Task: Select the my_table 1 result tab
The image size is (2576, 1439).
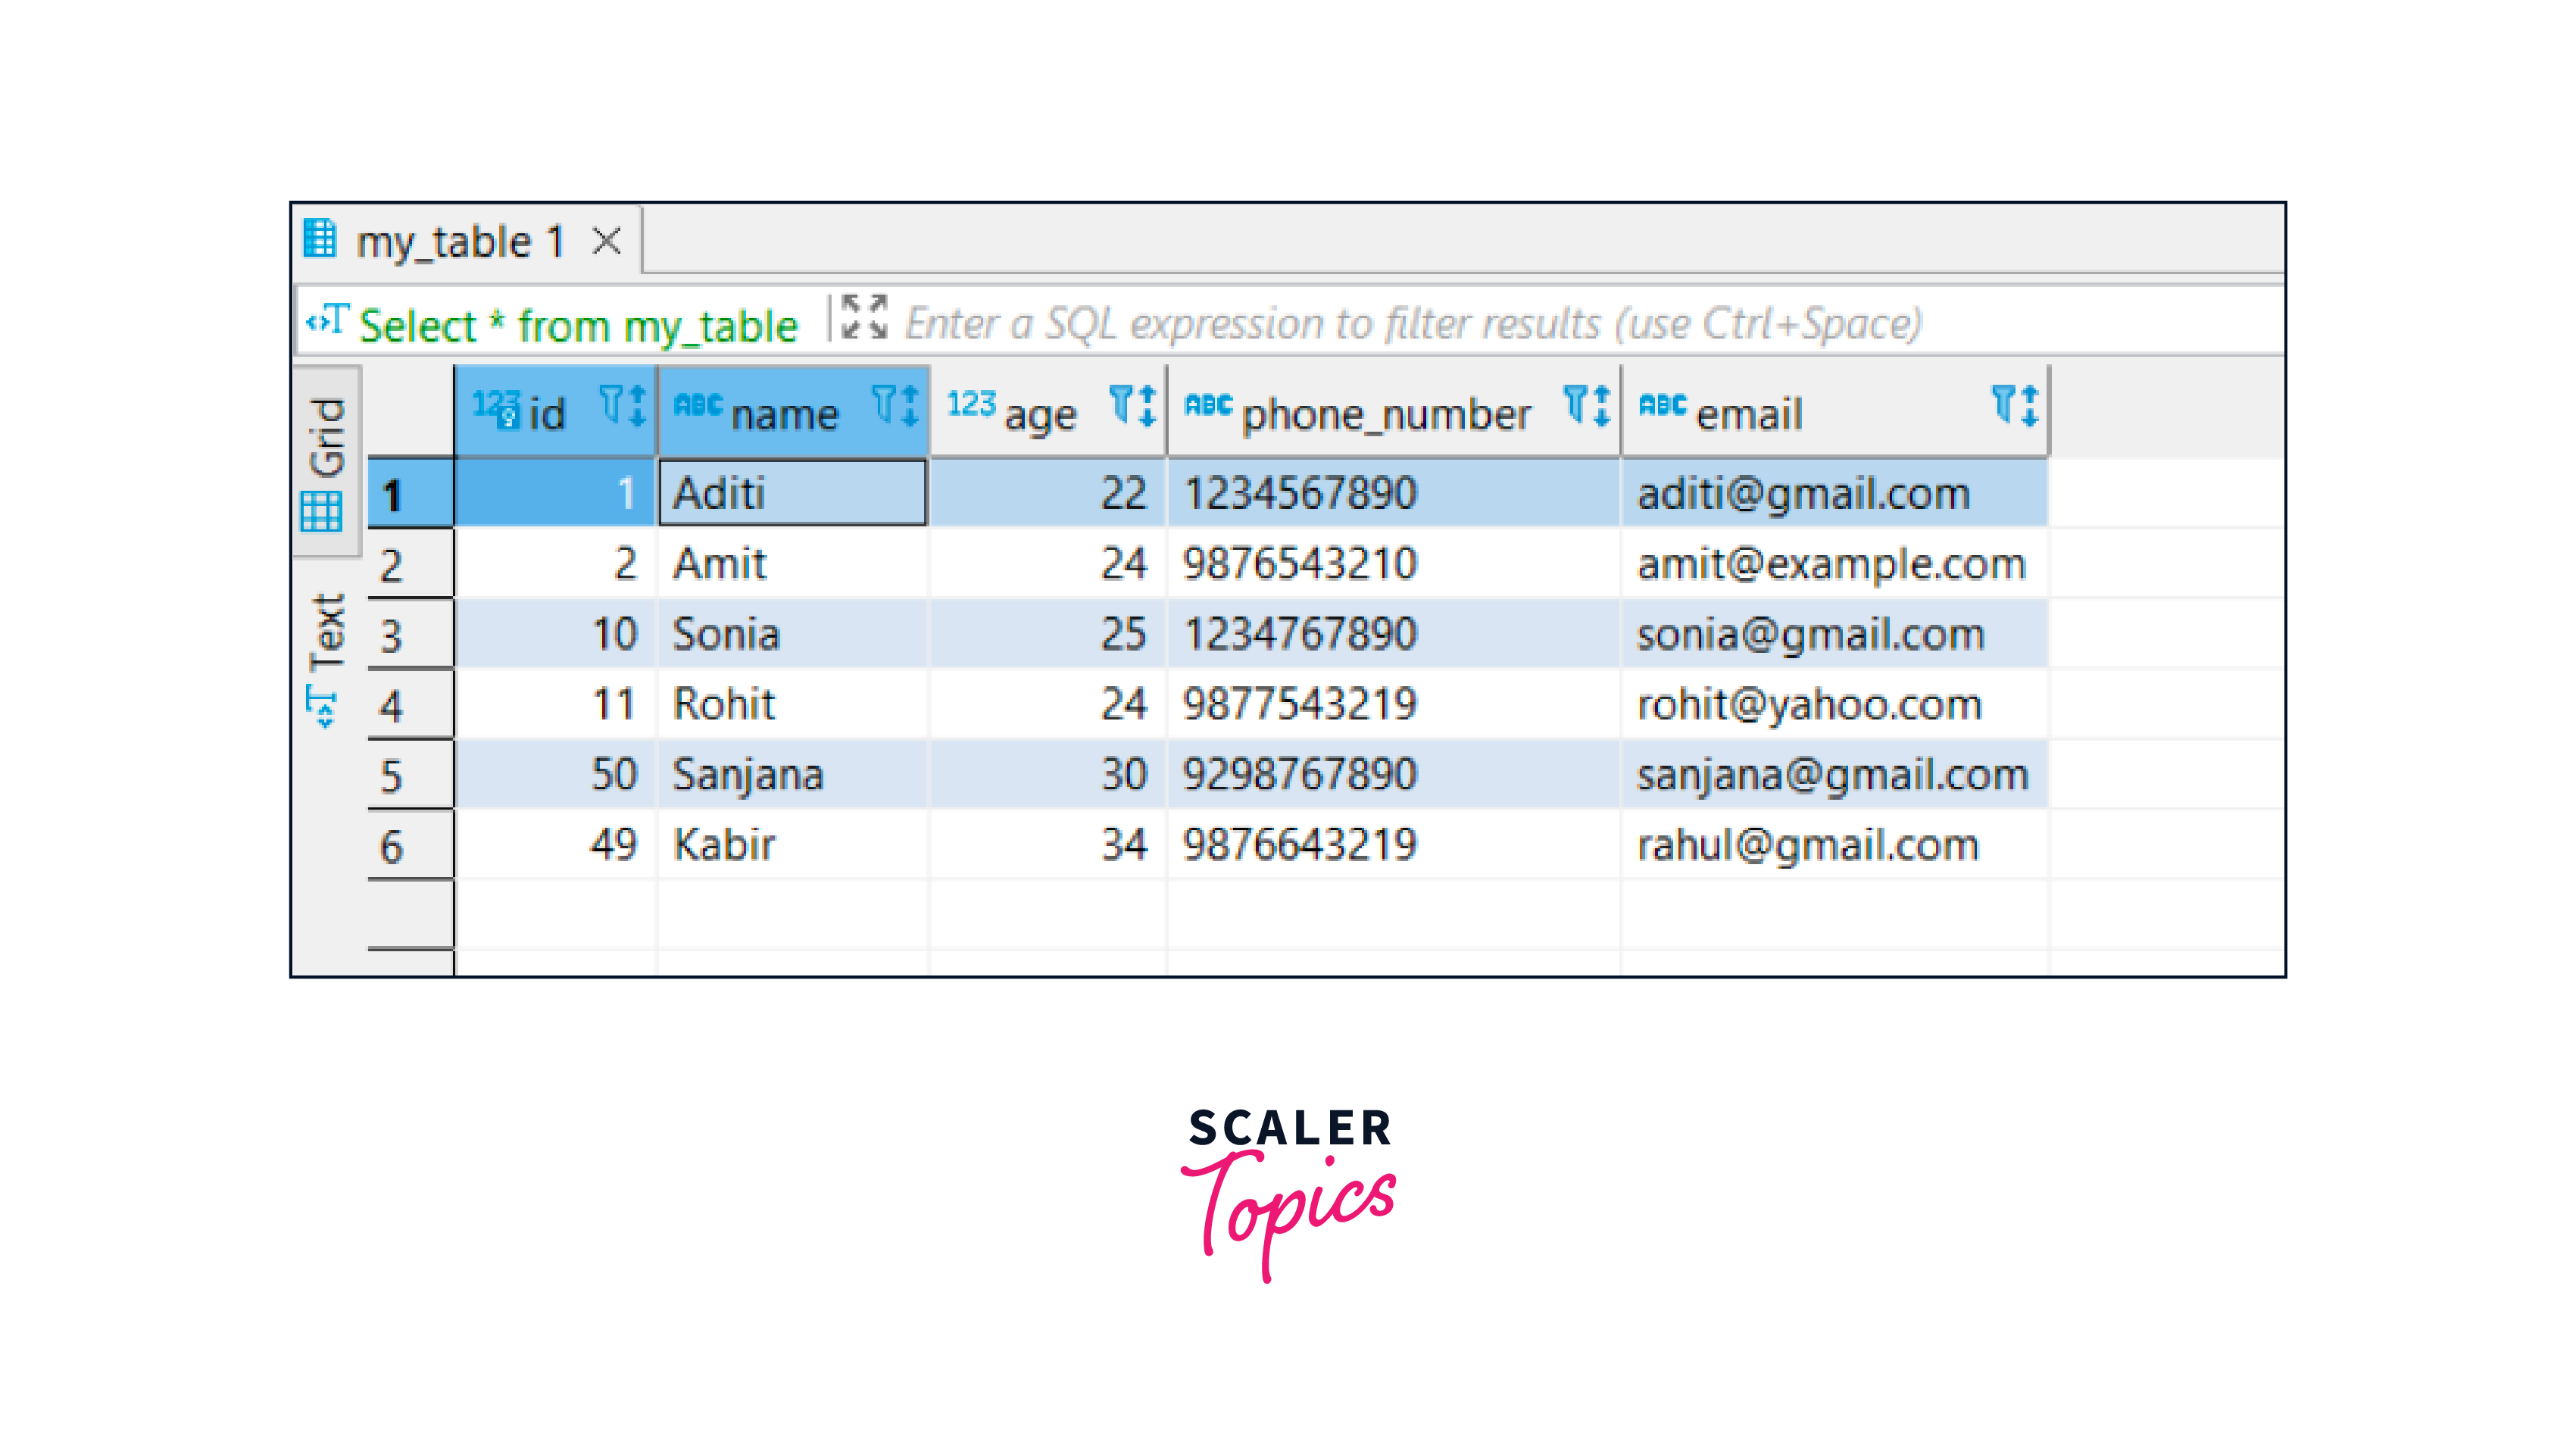Action: (460, 242)
